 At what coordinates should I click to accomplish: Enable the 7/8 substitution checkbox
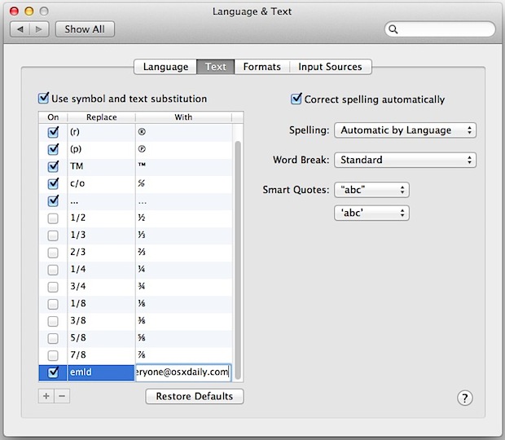pyautogui.click(x=53, y=355)
